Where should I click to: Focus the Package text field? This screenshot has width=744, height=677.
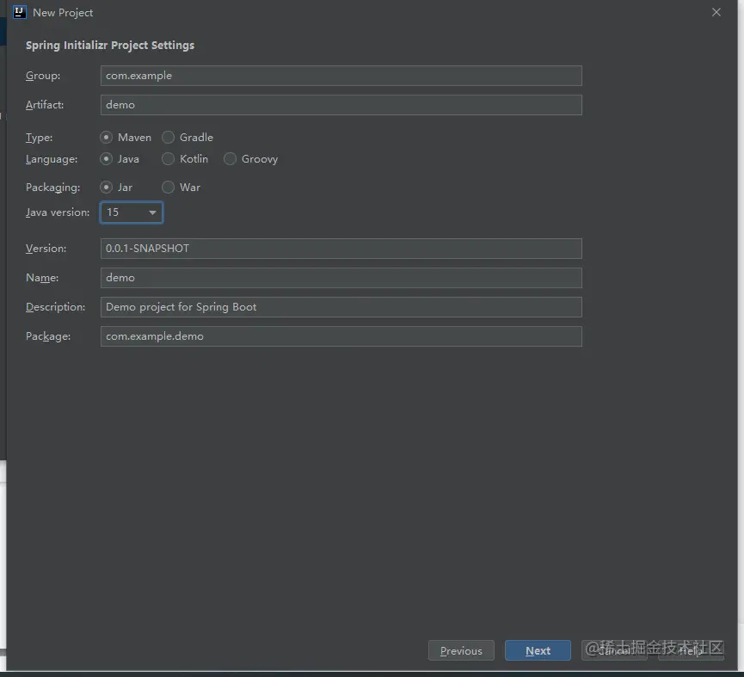pyautogui.click(x=341, y=335)
